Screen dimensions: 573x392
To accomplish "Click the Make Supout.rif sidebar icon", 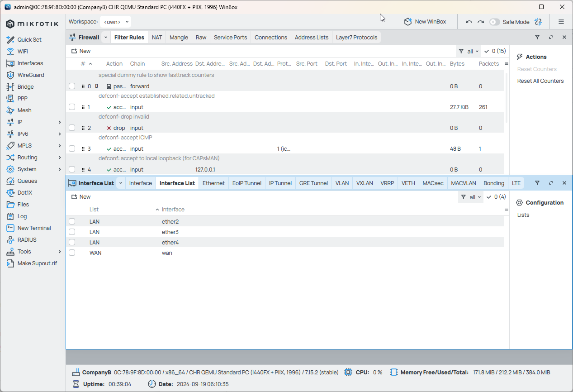I will pos(37,263).
